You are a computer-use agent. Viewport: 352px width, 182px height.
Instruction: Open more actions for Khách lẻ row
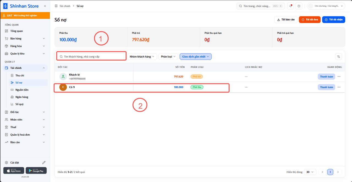click(x=339, y=77)
